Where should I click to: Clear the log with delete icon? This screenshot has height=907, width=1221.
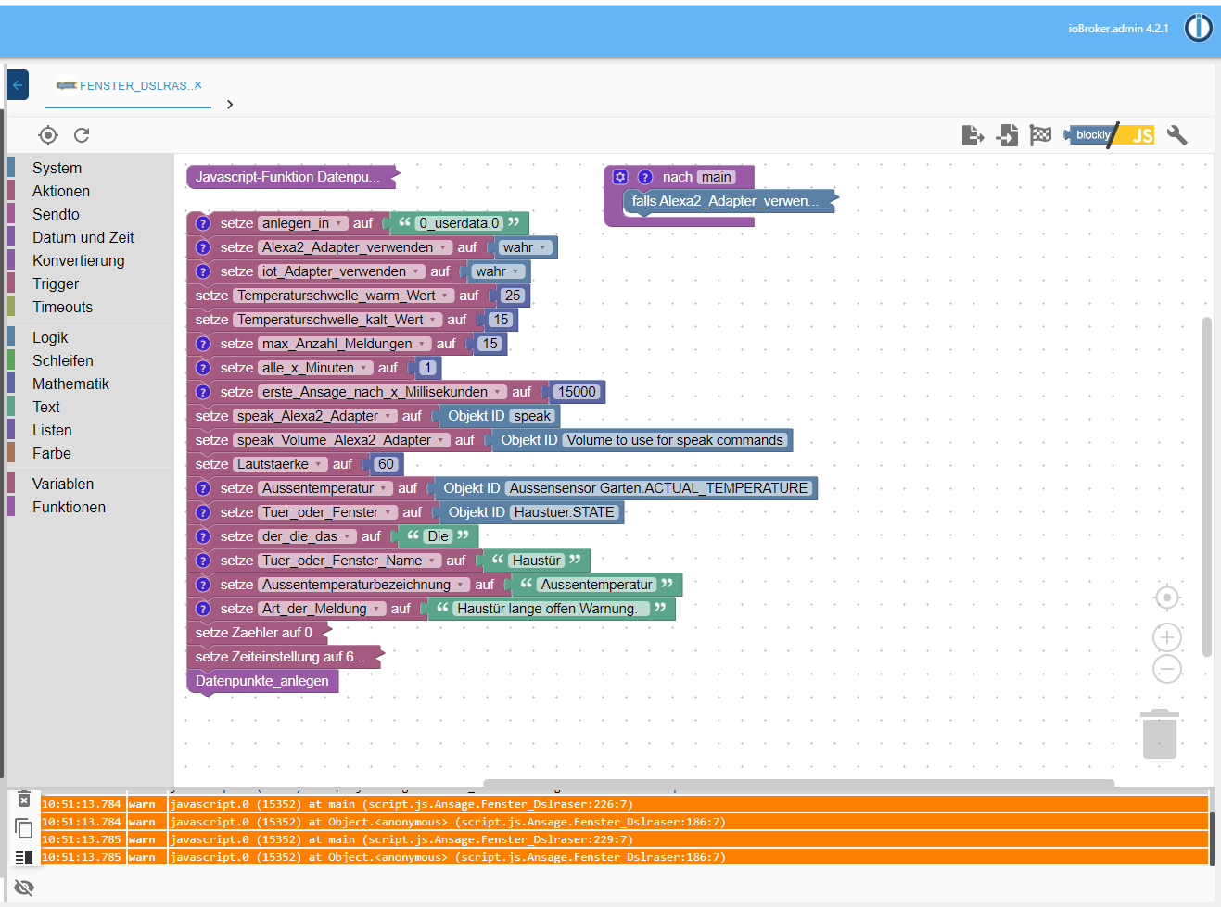24,800
